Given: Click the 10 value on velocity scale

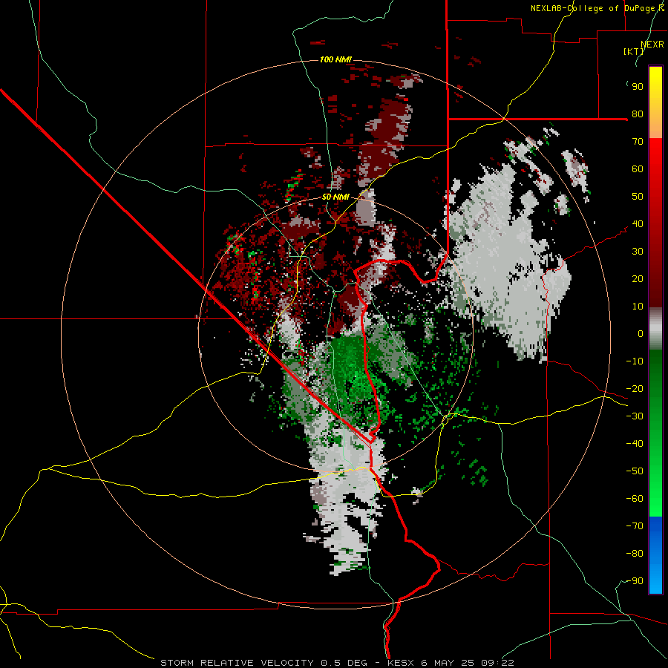Looking at the screenshot, I should [x=638, y=307].
